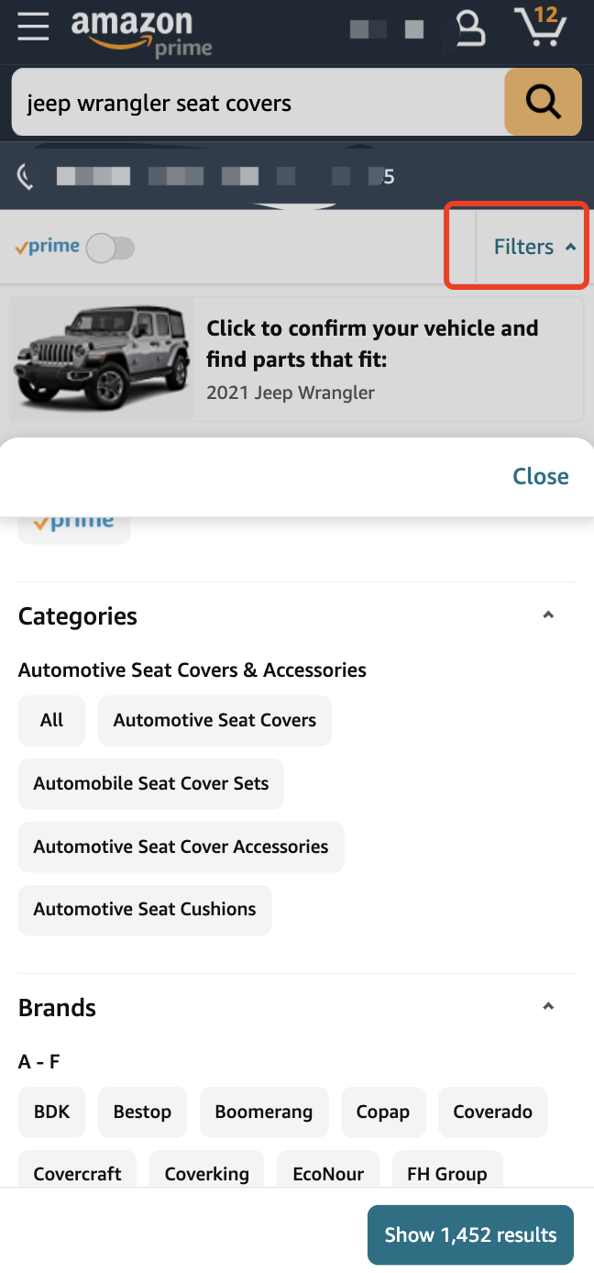Collapse the Brands section
Image resolution: width=594 pixels, height=1273 pixels.
(x=548, y=1007)
